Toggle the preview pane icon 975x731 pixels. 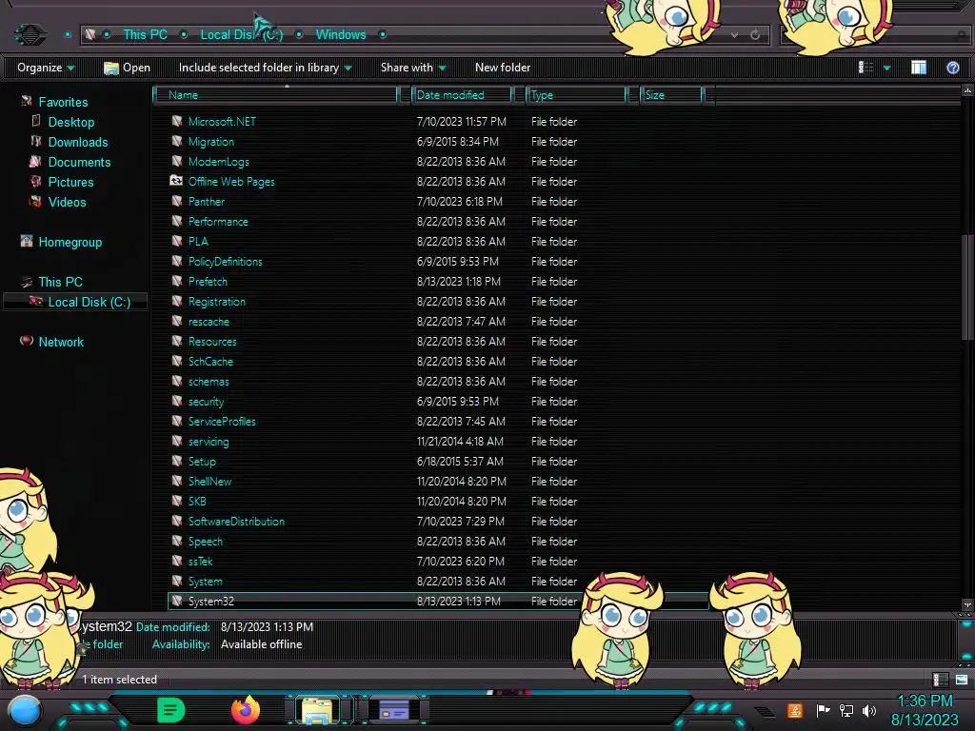pyautogui.click(x=919, y=68)
